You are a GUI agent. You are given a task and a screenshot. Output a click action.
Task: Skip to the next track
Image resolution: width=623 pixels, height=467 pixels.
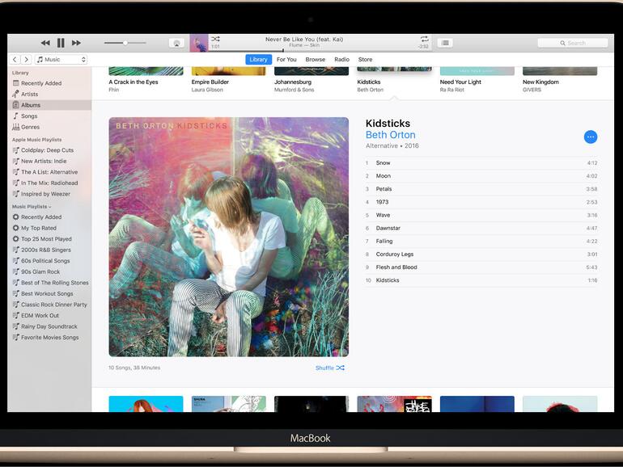tap(76, 43)
